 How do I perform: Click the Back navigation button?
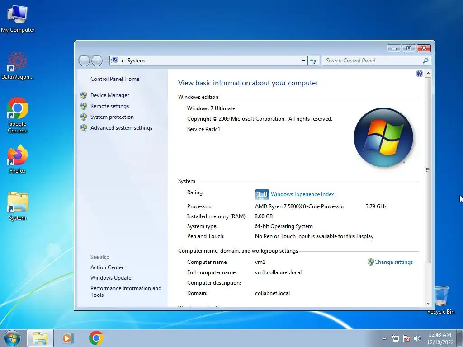84,61
